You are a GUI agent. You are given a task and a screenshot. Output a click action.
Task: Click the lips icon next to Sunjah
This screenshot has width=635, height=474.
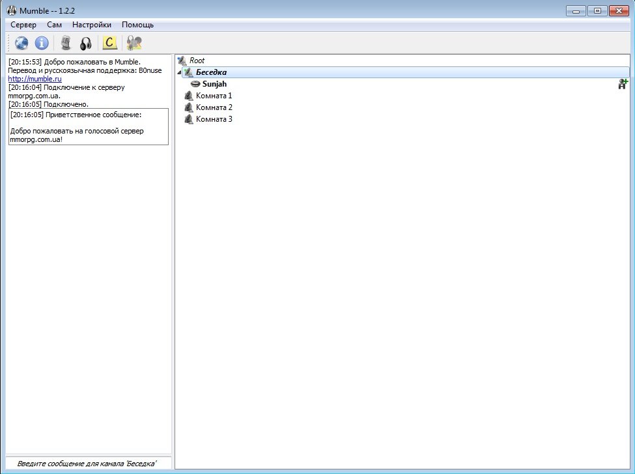pyautogui.click(x=195, y=85)
